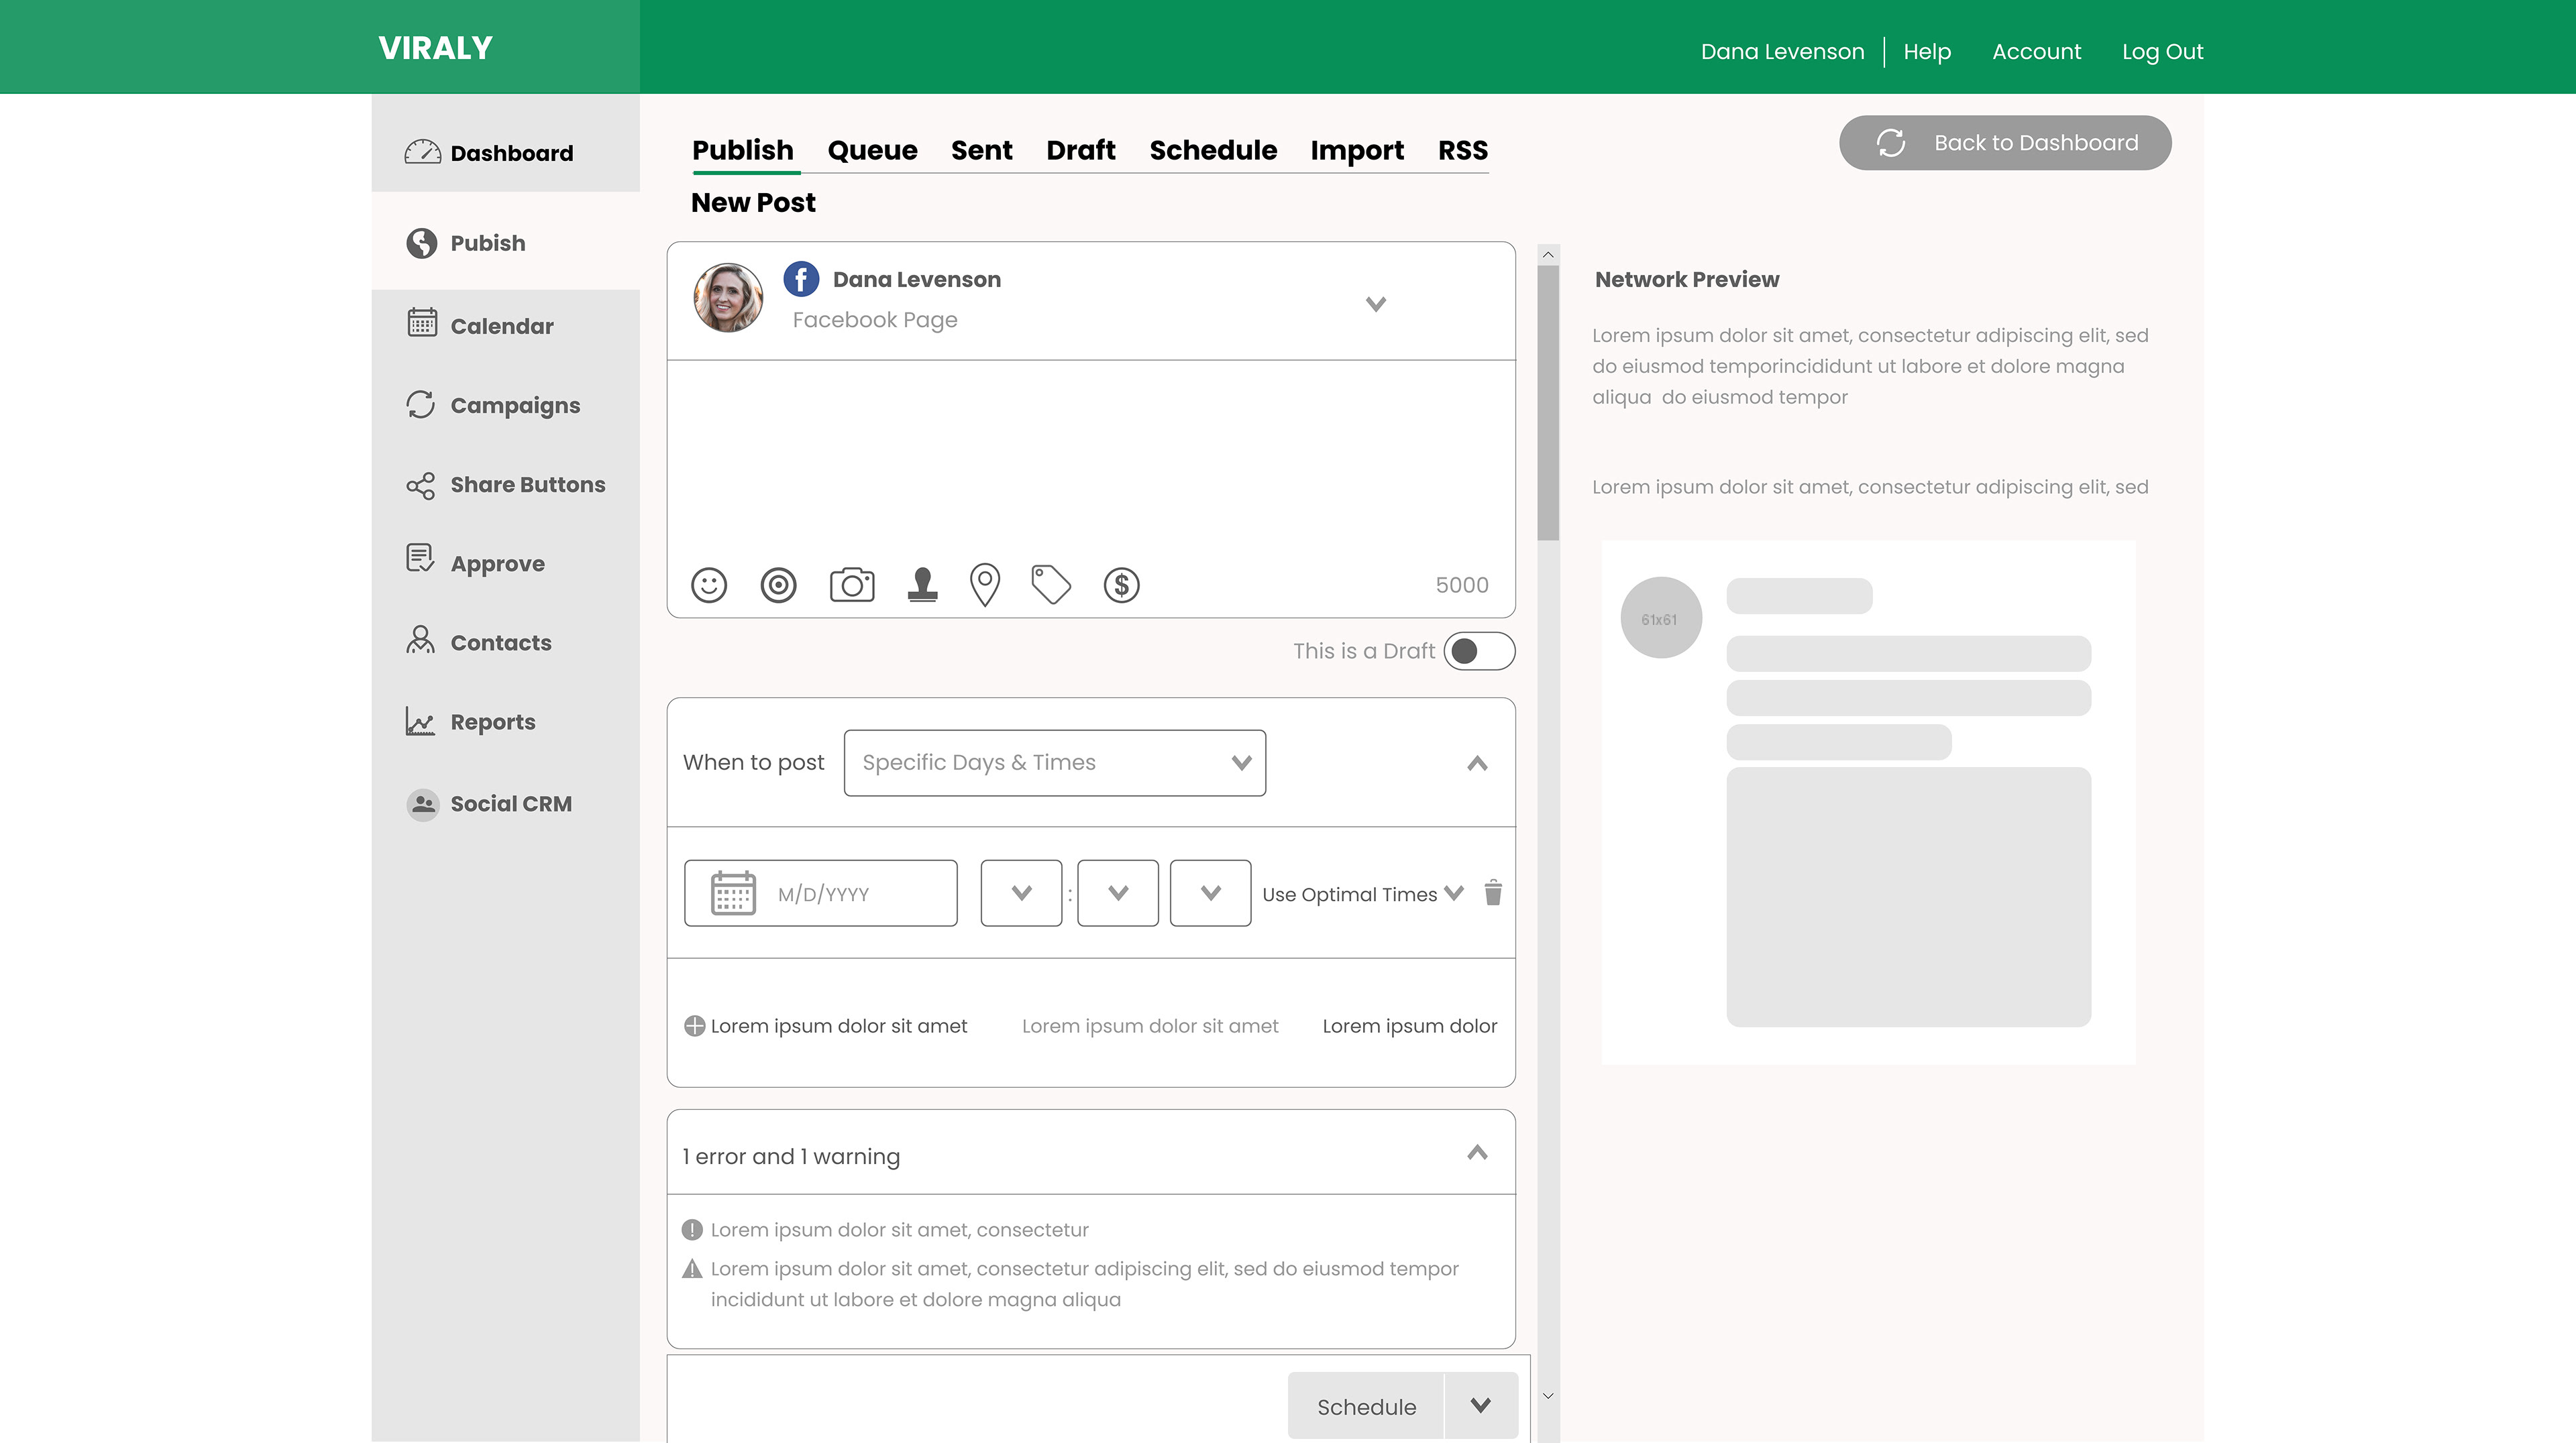Viewport: 2576px width, 1443px height.
Task: Click Dana Levenson profile photo
Action: tap(728, 297)
